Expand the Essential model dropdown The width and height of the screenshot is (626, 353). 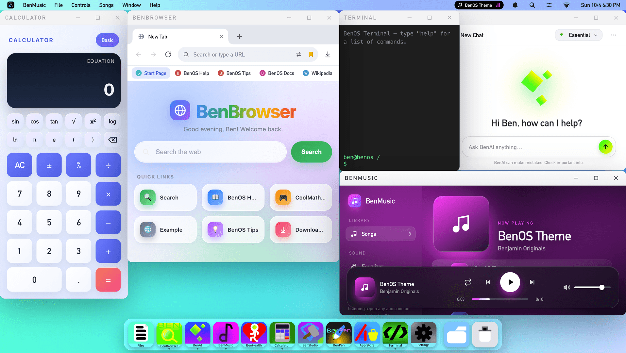[579, 35]
